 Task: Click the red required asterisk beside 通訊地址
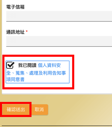pos(27,31)
